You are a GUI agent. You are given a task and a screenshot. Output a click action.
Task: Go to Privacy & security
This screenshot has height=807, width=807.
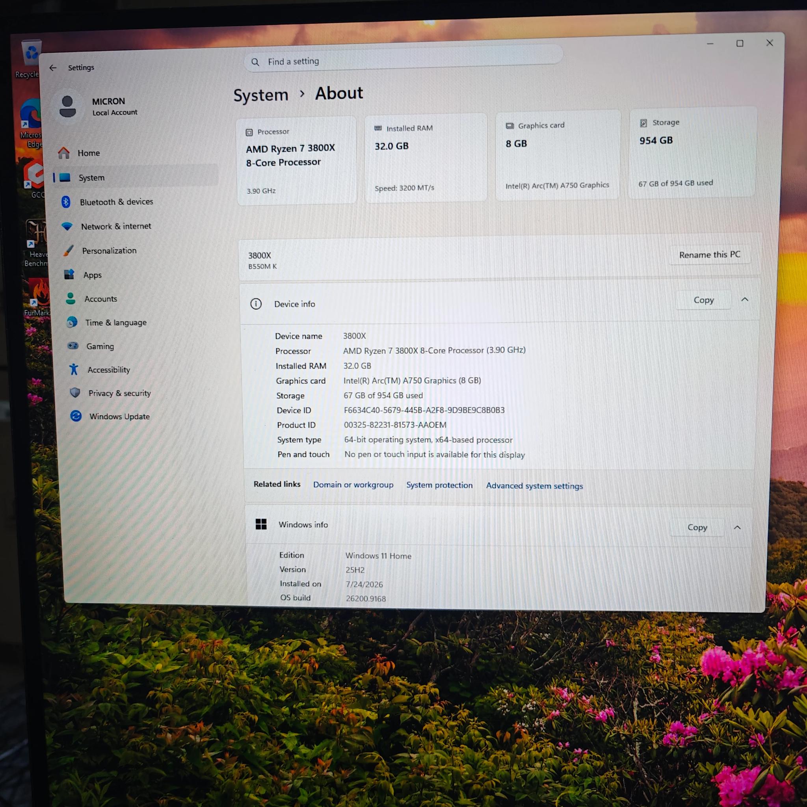click(x=144, y=392)
